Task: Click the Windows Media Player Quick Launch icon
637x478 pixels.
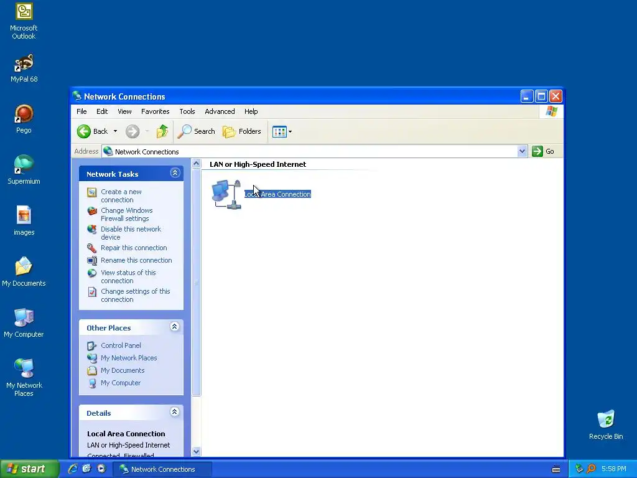Action: 101,469
